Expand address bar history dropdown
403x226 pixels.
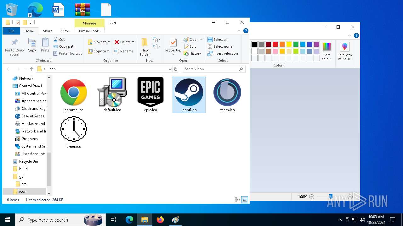(x=170, y=69)
